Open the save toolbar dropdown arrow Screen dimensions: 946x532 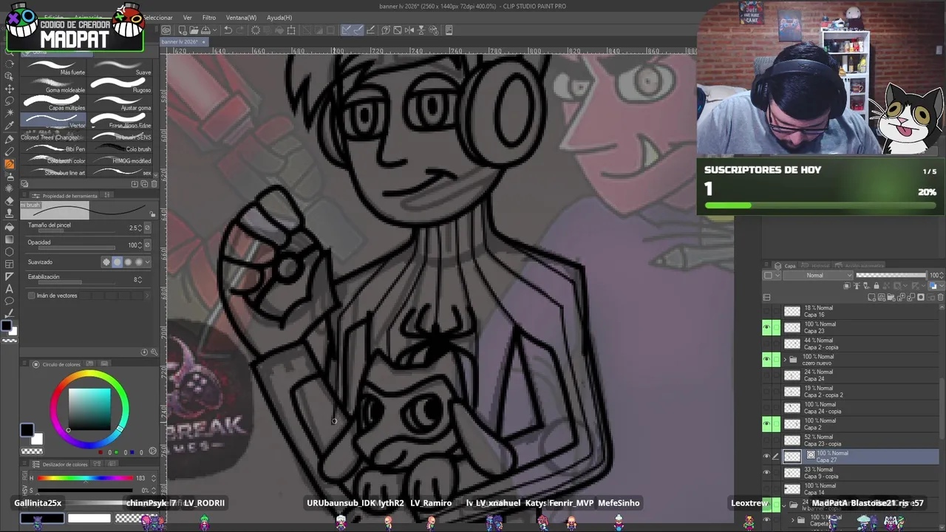point(215,30)
